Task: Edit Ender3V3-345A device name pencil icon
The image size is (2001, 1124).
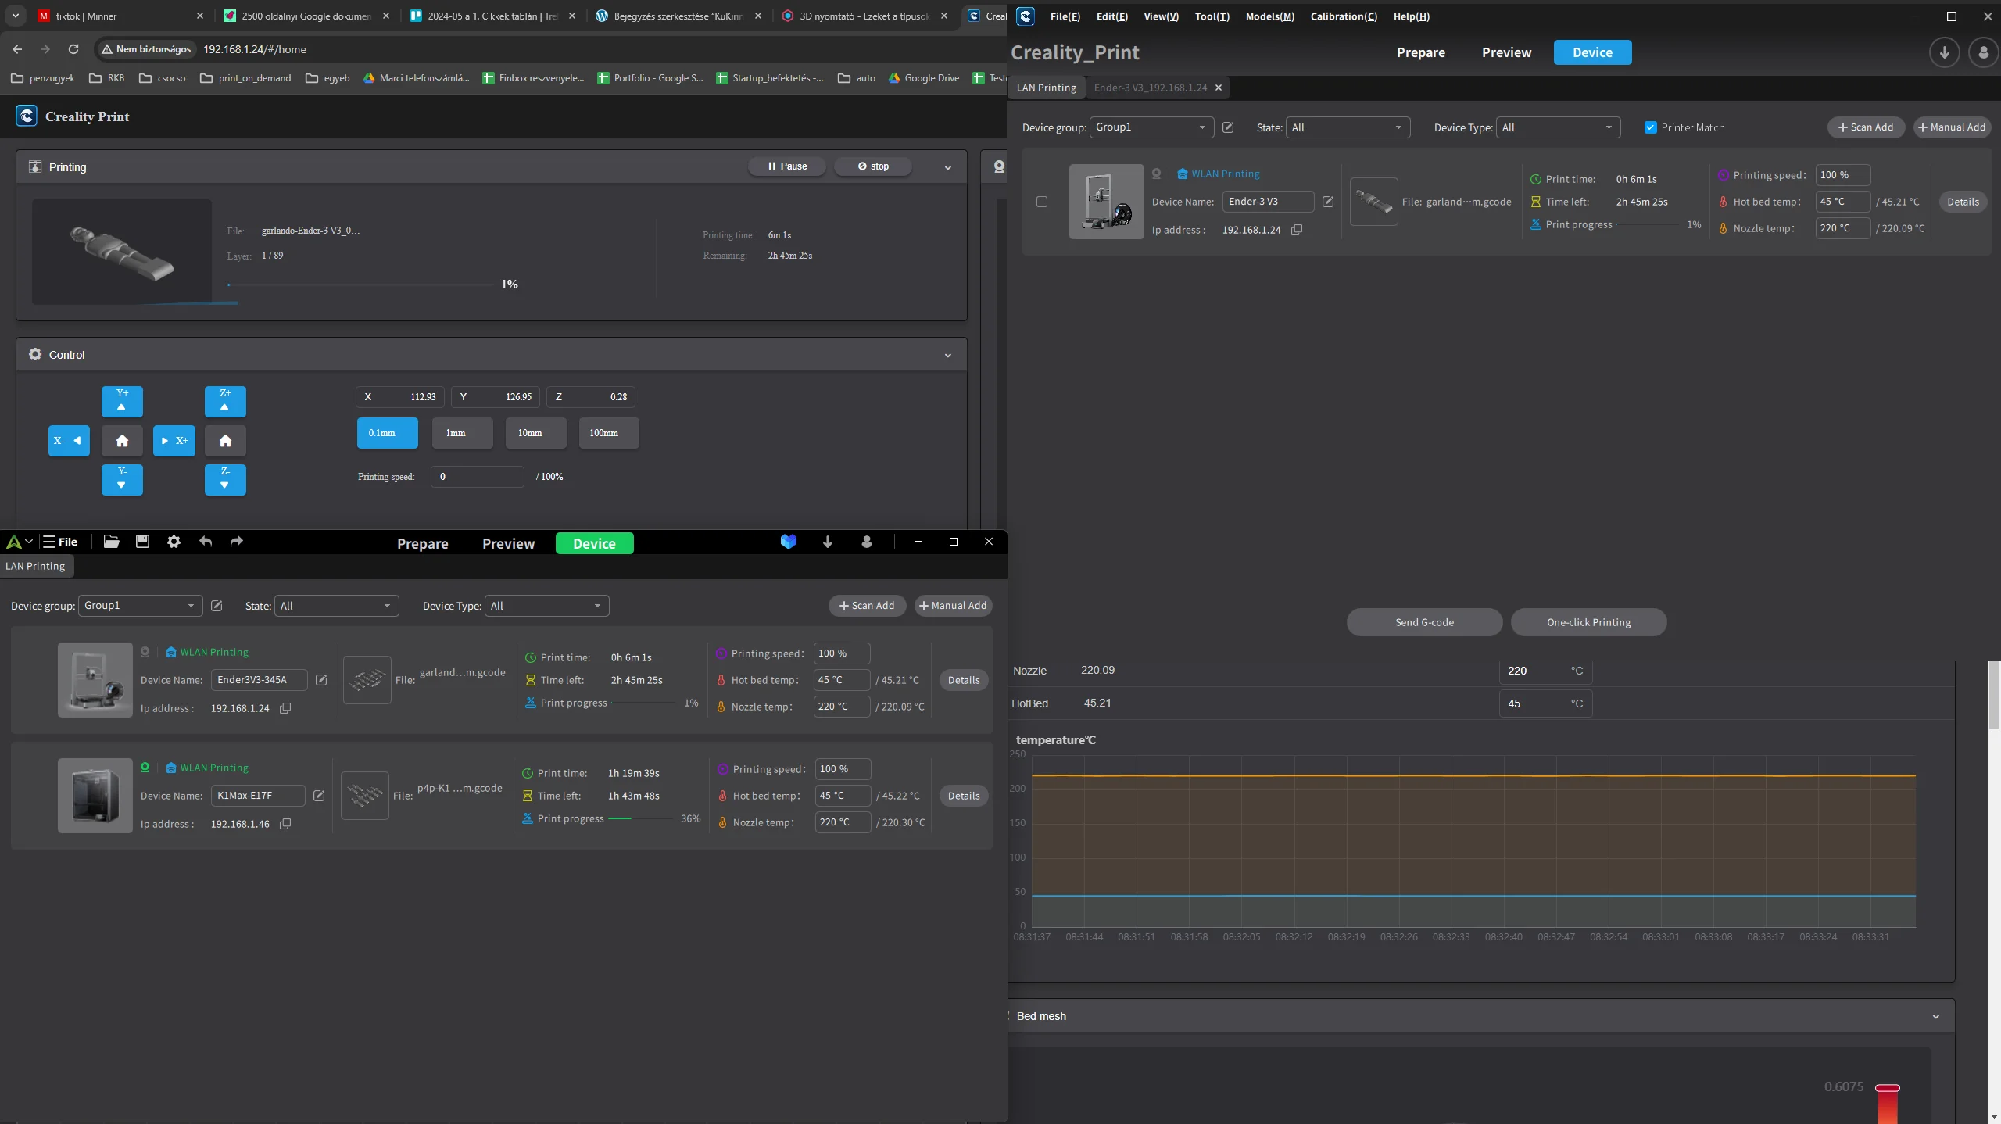Action: click(321, 680)
